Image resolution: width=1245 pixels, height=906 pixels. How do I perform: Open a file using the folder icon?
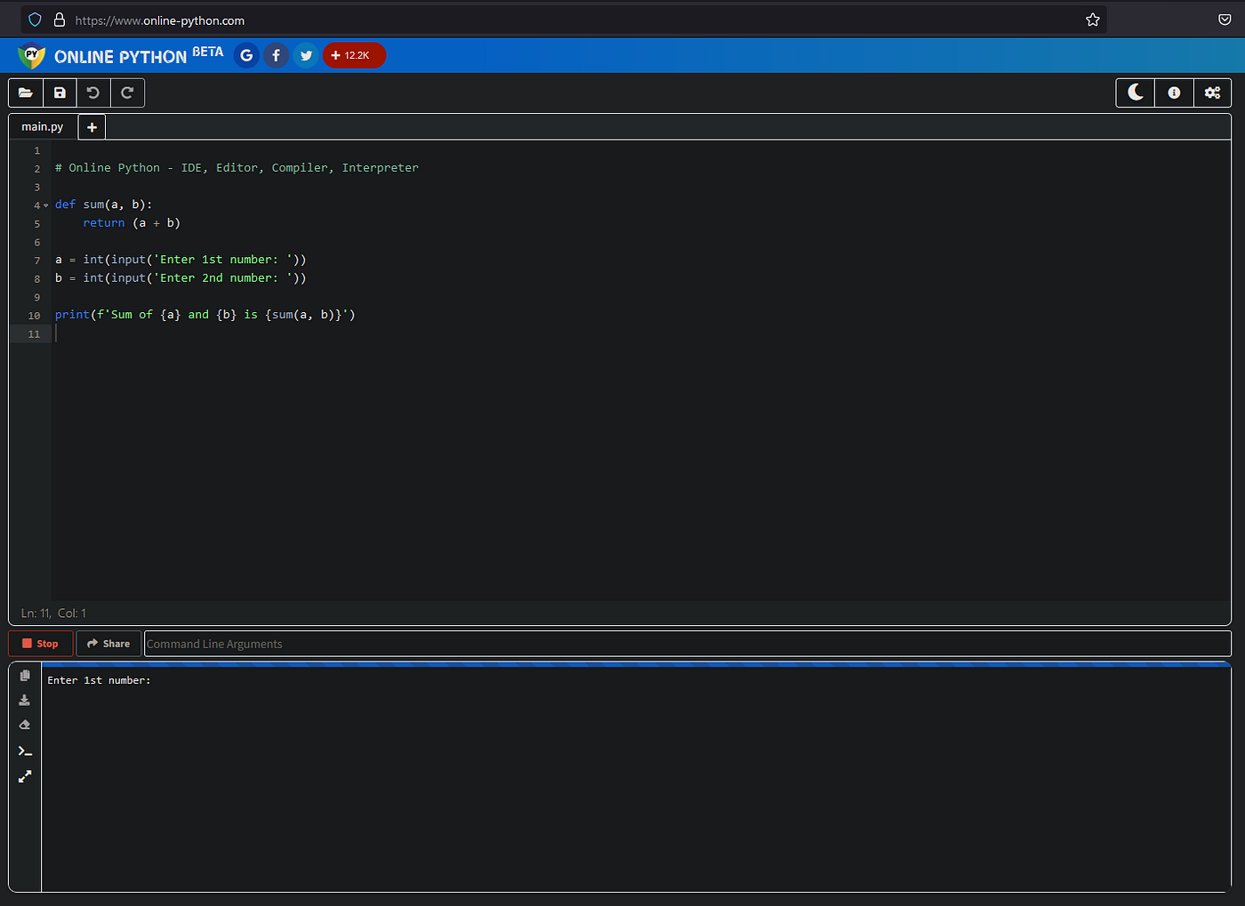pos(25,92)
